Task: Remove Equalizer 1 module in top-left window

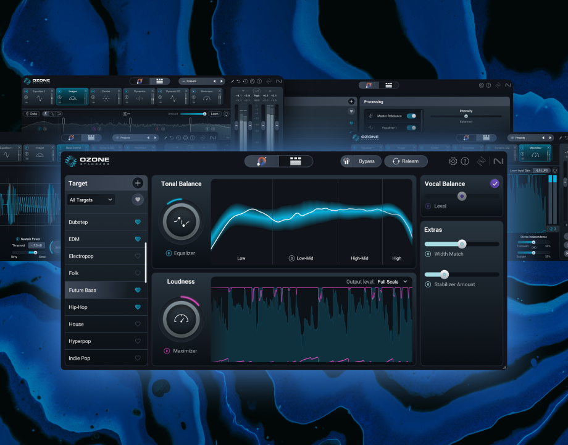Action: pos(52,91)
